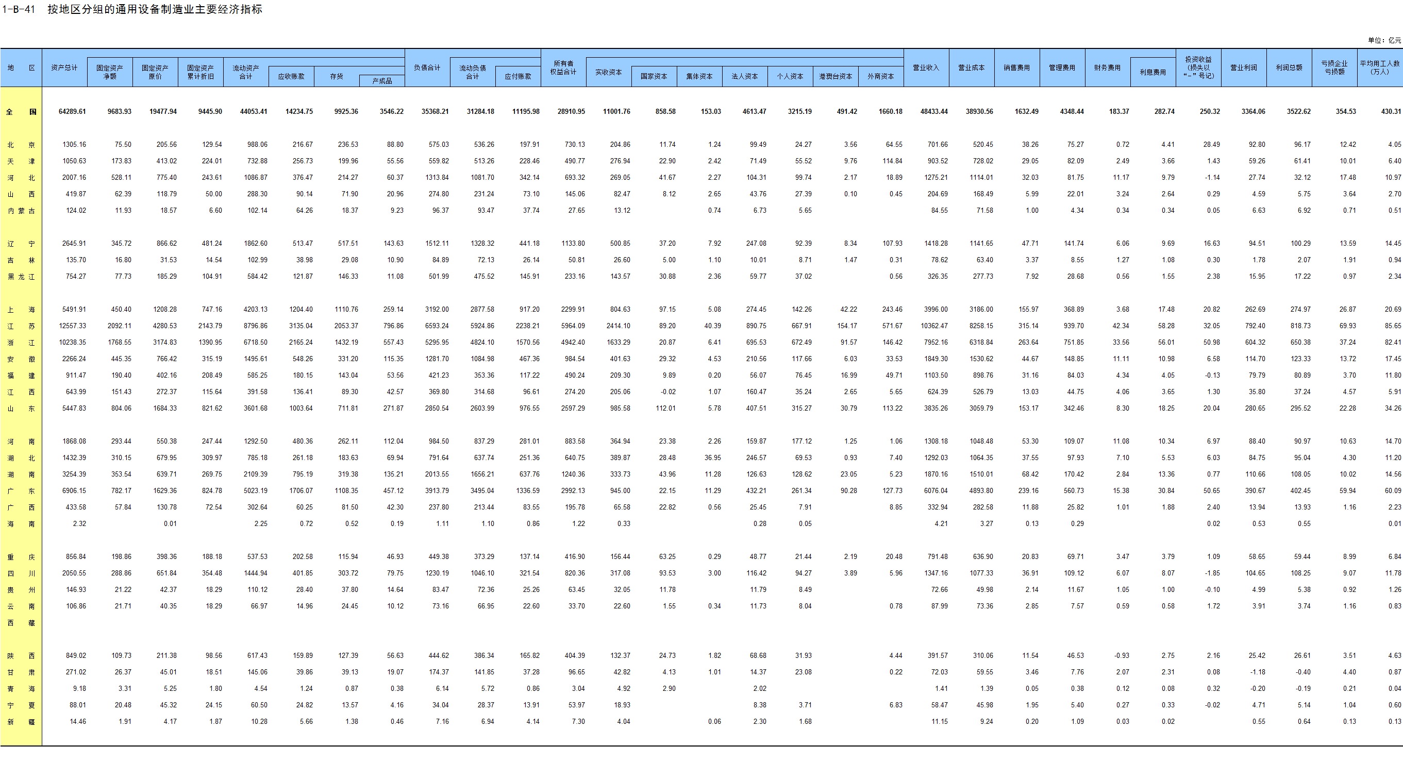Click the 负债合计 column header
The width and height of the screenshot is (1403, 763).
pyautogui.click(x=427, y=67)
